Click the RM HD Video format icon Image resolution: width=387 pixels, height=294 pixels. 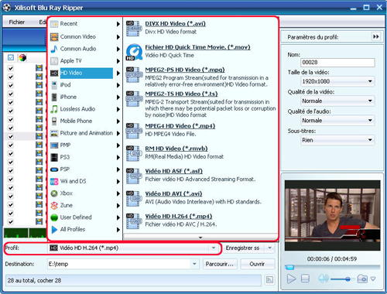click(134, 153)
